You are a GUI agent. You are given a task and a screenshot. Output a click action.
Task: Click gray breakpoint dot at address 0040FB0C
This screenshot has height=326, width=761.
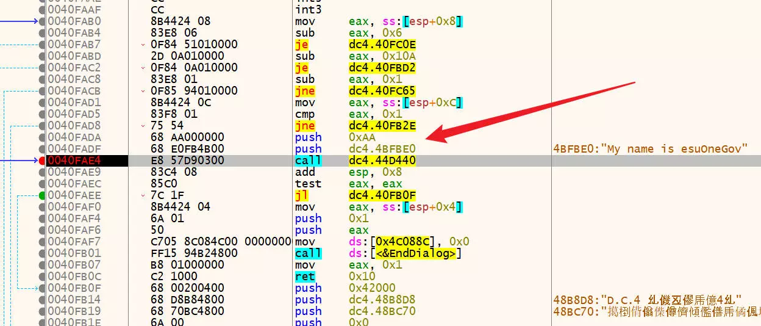(41, 277)
